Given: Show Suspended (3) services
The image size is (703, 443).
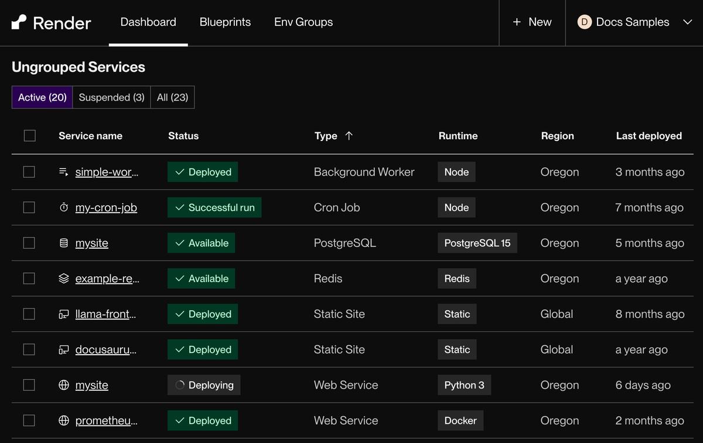Looking at the screenshot, I should click(111, 98).
